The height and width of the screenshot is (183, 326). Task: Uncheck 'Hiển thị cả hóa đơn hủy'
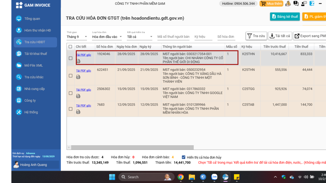[183, 157]
